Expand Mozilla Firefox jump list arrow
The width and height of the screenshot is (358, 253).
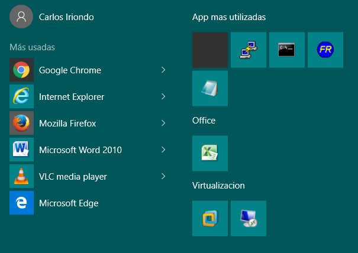(x=163, y=124)
